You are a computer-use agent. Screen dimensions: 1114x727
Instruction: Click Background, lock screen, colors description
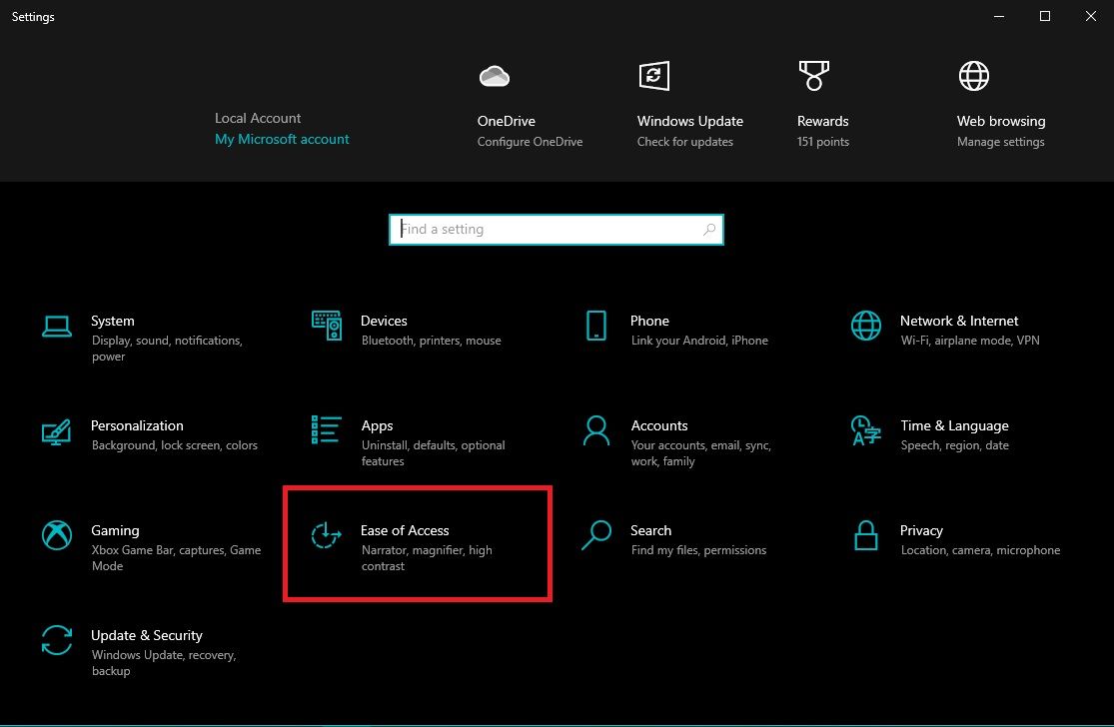coord(175,445)
